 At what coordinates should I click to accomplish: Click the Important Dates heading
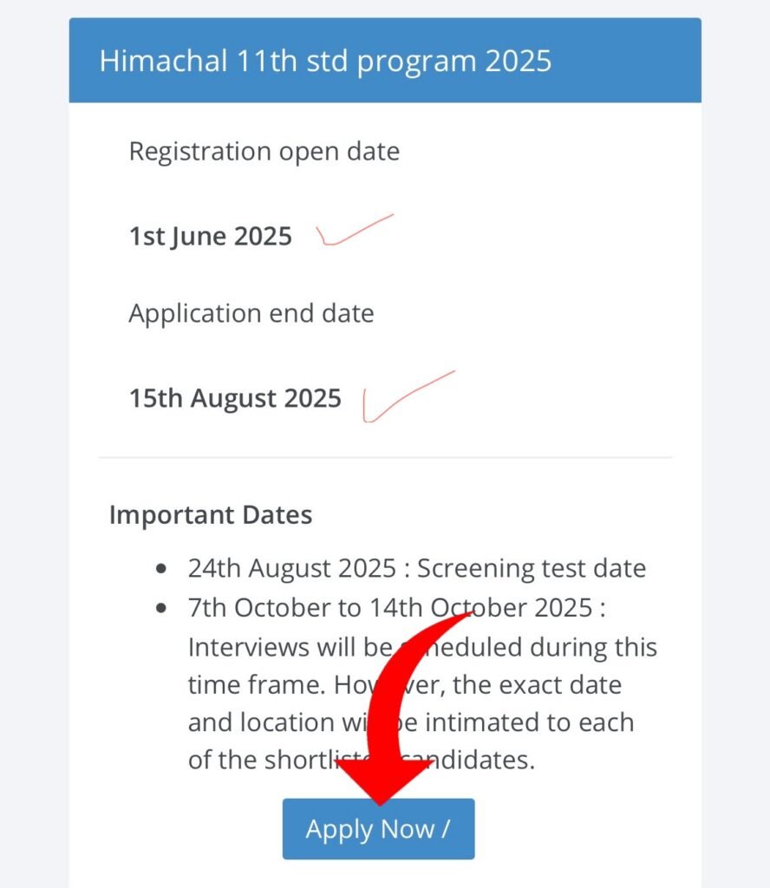pos(210,515)
